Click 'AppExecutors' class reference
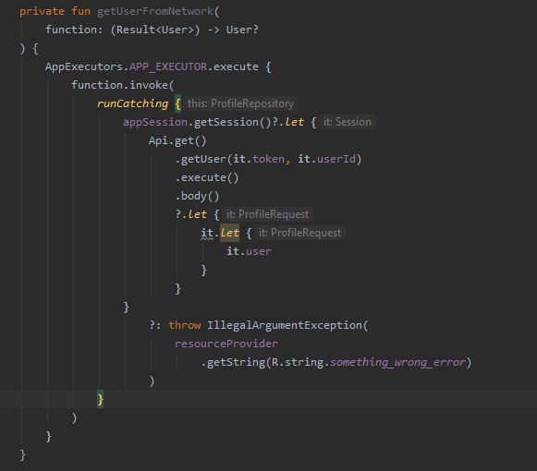This screenshot has height=471, width=537. 84,66
